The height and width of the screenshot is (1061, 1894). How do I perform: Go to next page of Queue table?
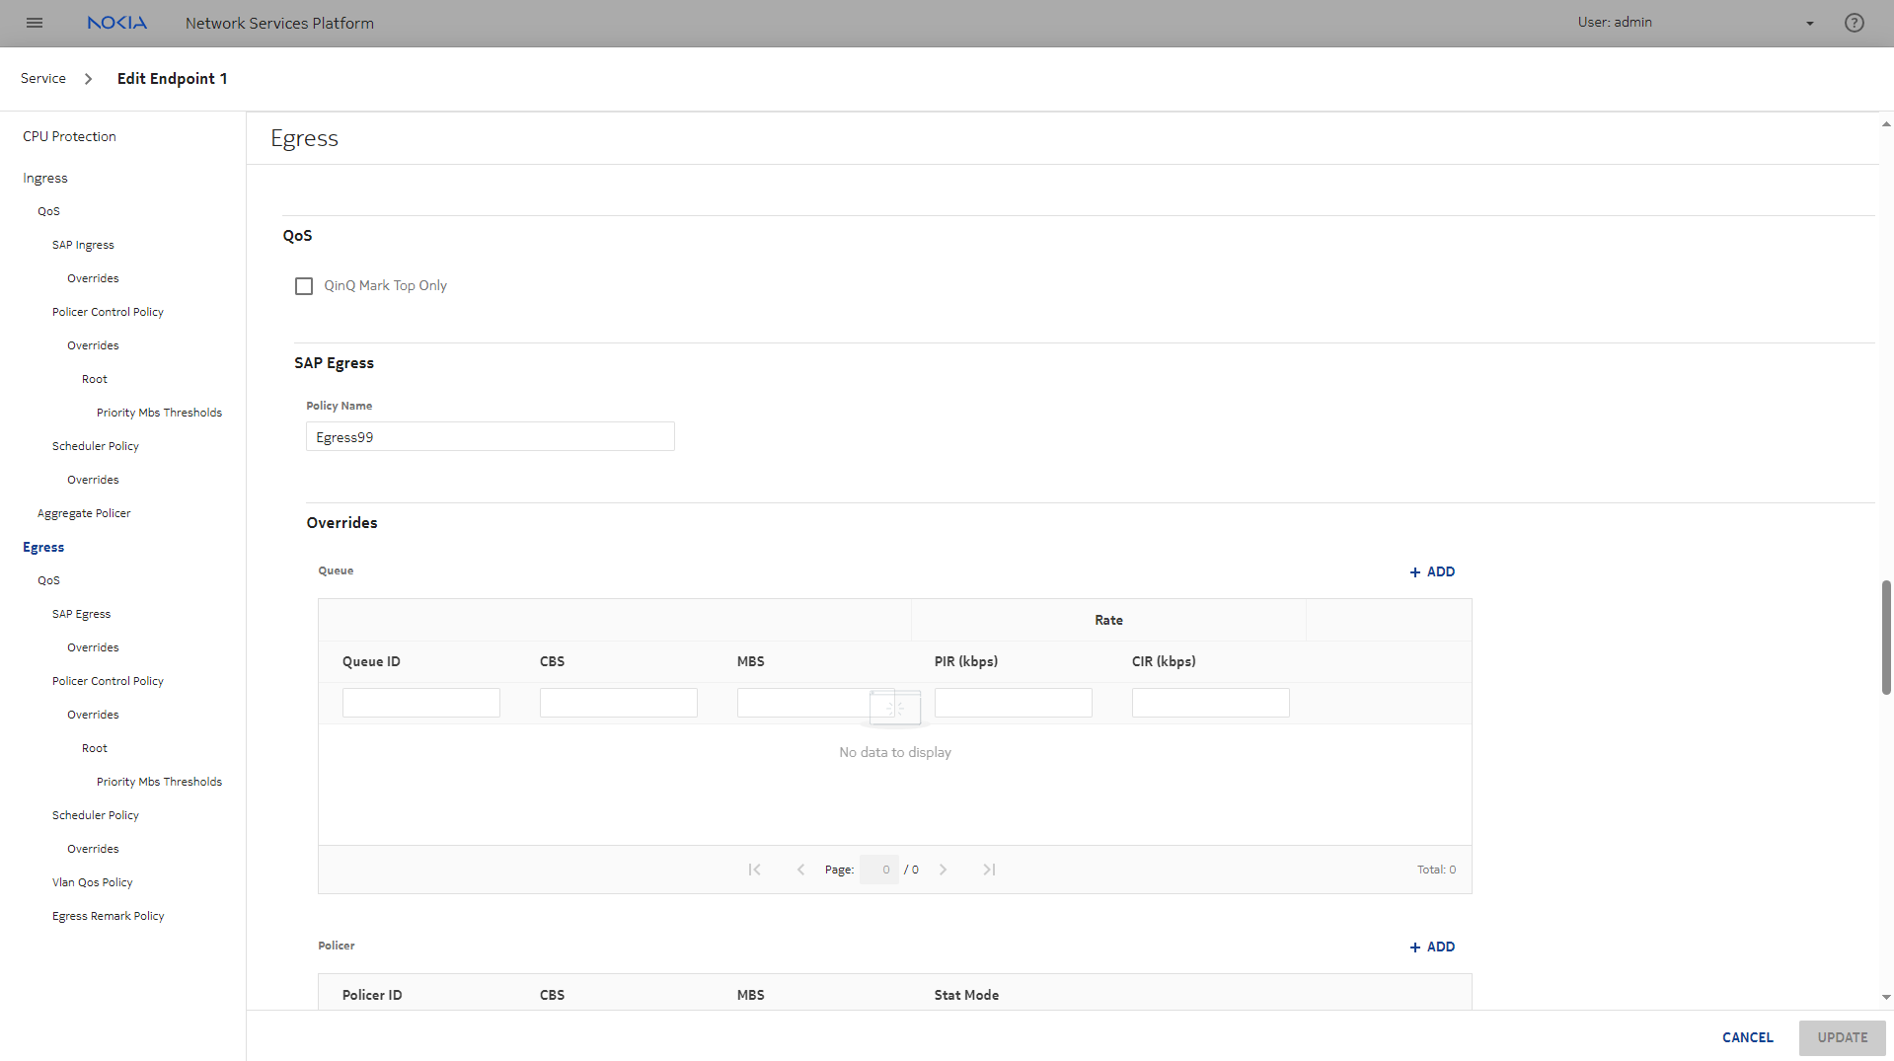click(x=943, y=870)
